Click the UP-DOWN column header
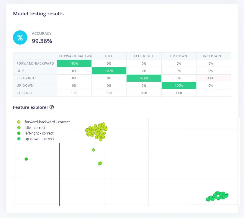Screen dimensions: 244x218 (x=179, y=56)
